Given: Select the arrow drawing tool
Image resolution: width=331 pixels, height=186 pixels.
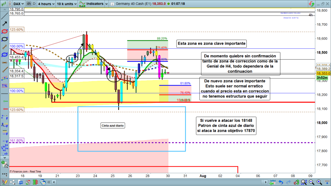Looking at the screenshot, I should (5, 24).
